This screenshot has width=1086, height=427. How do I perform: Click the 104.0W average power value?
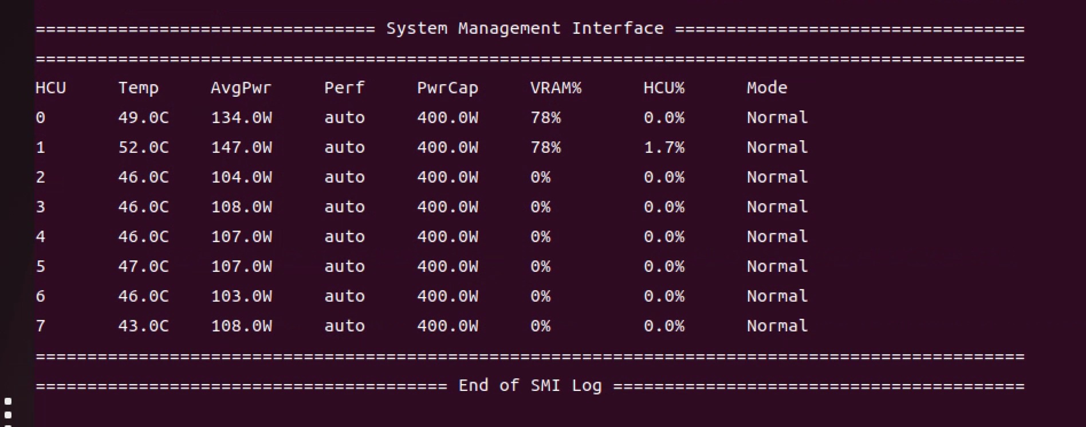tap(241, 177)
